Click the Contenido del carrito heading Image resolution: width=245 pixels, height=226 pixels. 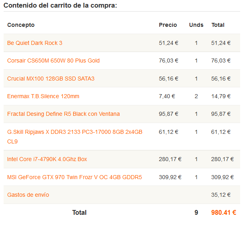tap(60, 6)
